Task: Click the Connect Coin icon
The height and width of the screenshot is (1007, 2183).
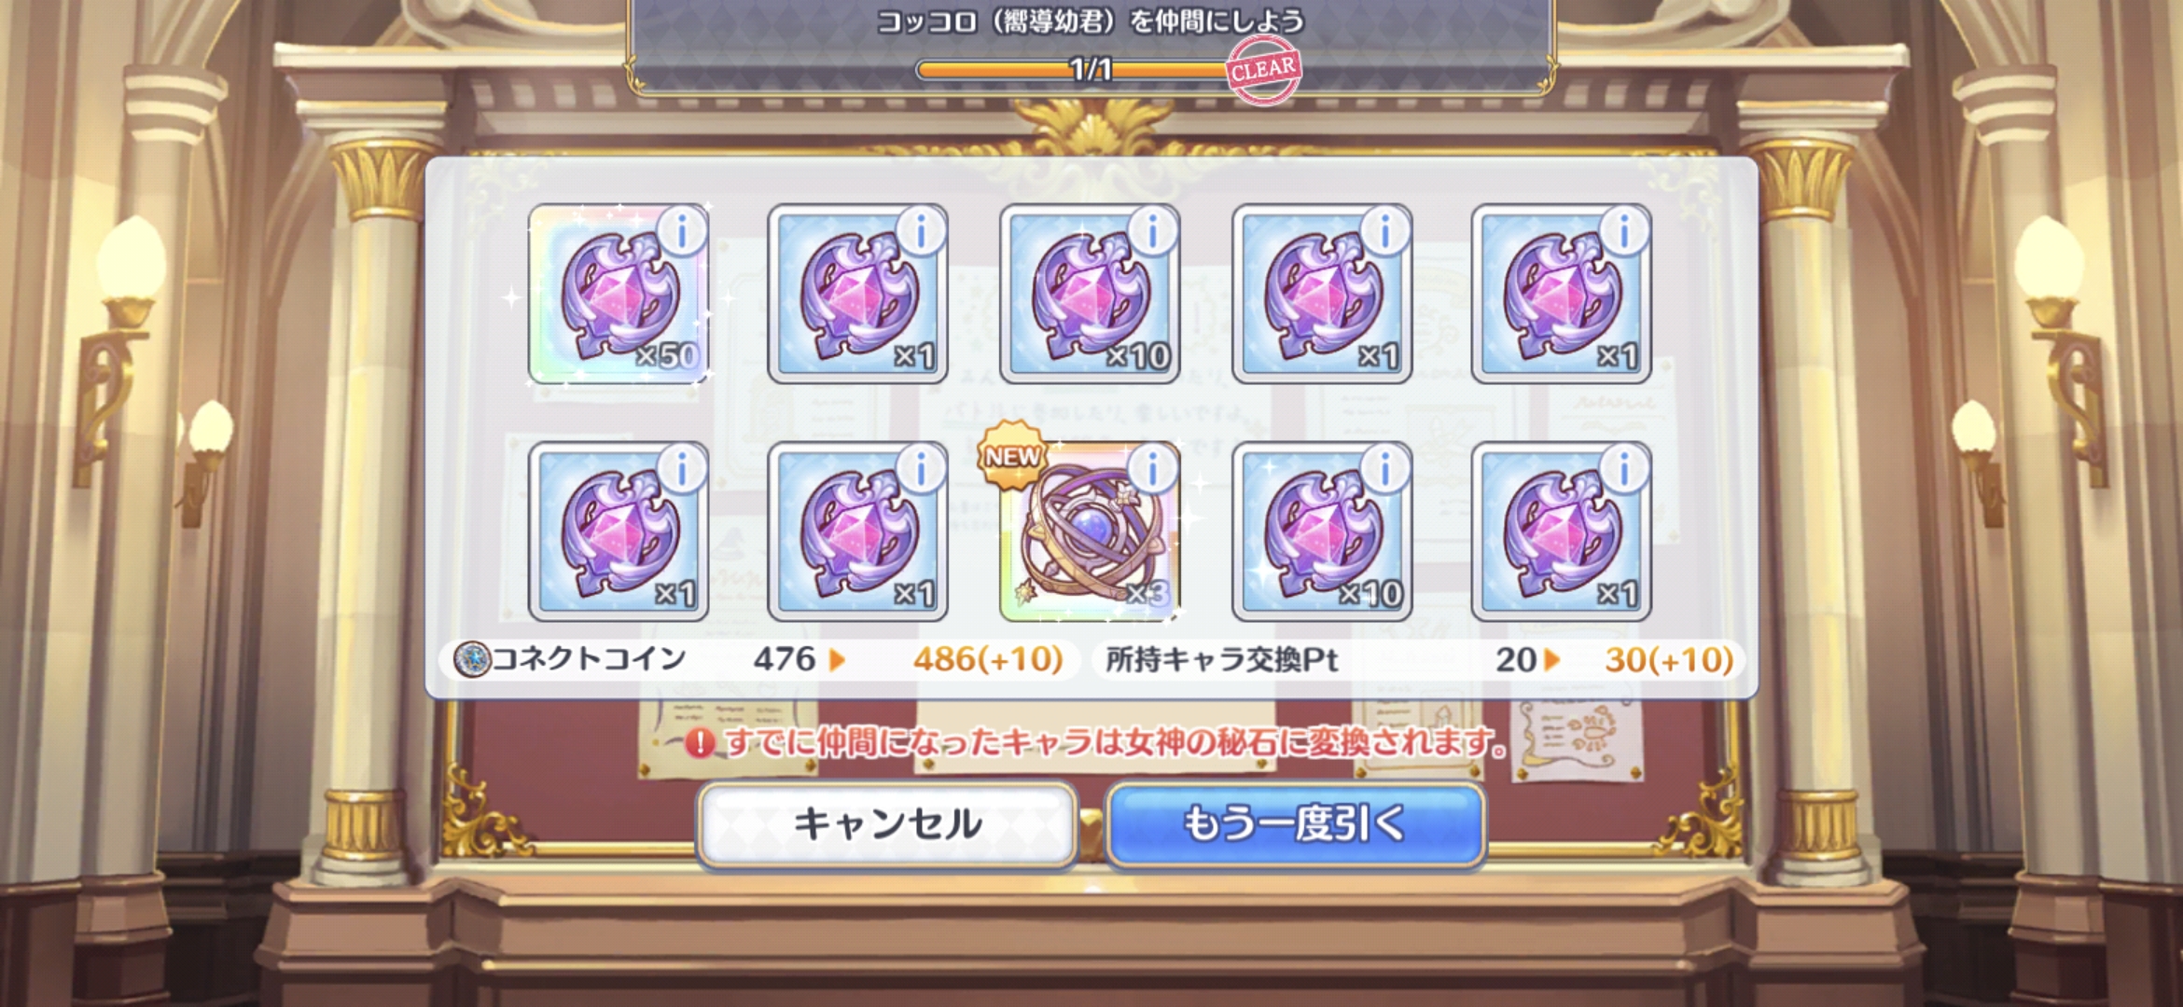Action: [x=472, y=659]
